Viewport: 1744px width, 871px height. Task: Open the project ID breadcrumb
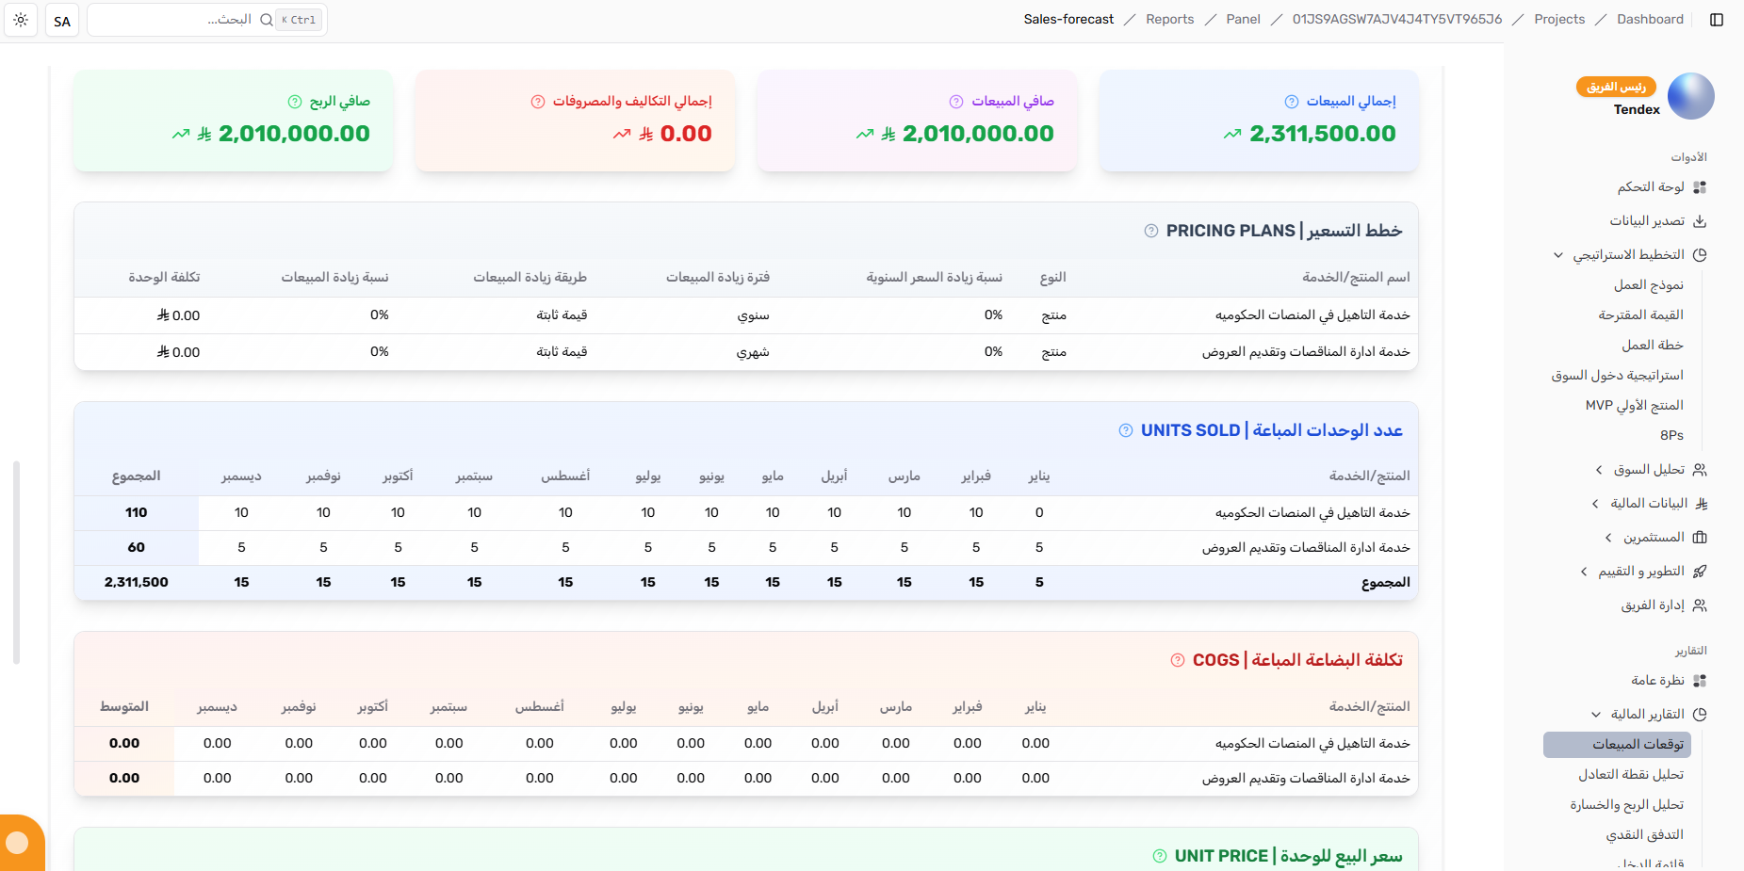coord(1397,19)
